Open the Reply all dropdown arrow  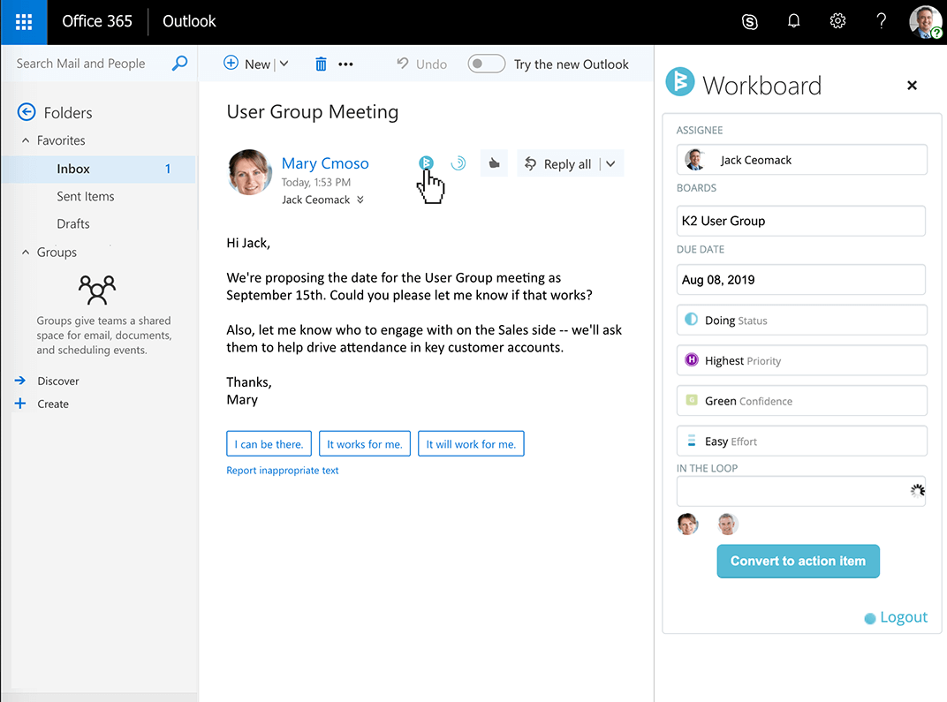coord(610,163)
